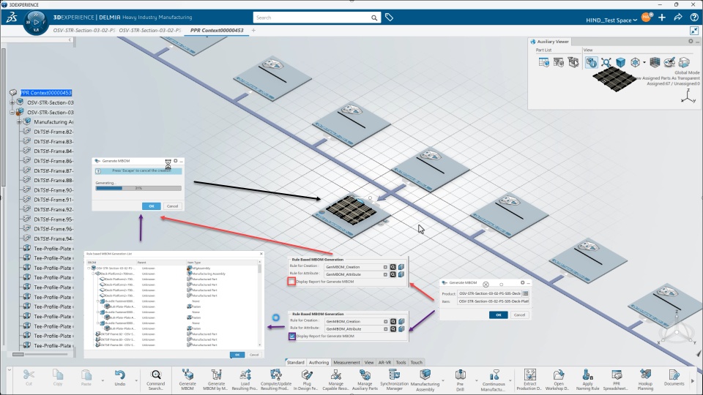Switch to the Standard toolbar tab
Viewport: 703px width, 395px height.
(x=295, y=362)
